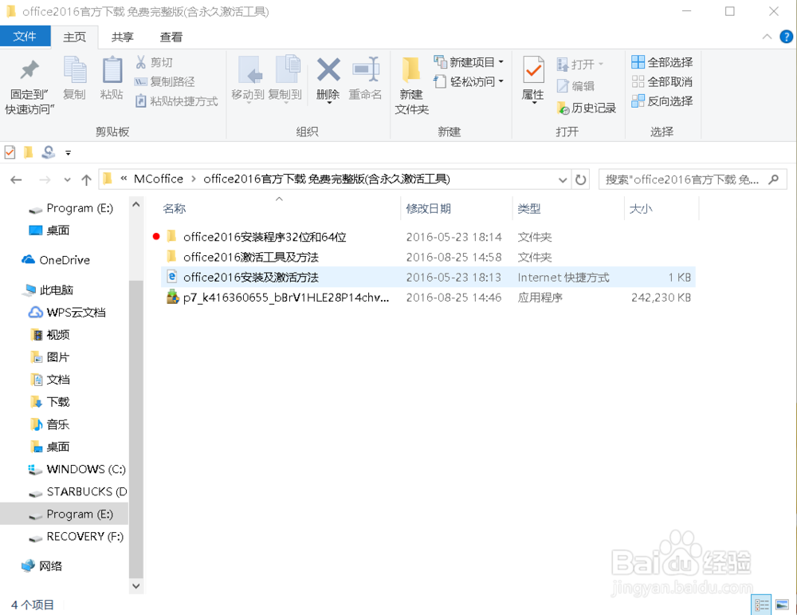Viewport: 797px width, 615px height.
Task: Switch to 查看 (View) ribbon tab
Action: (x=171, y=37)
